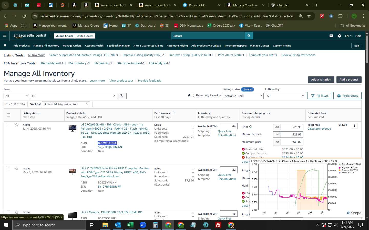Open the Fulfilled by All dropdown
369x230 pixels.
tap(285, 96)
